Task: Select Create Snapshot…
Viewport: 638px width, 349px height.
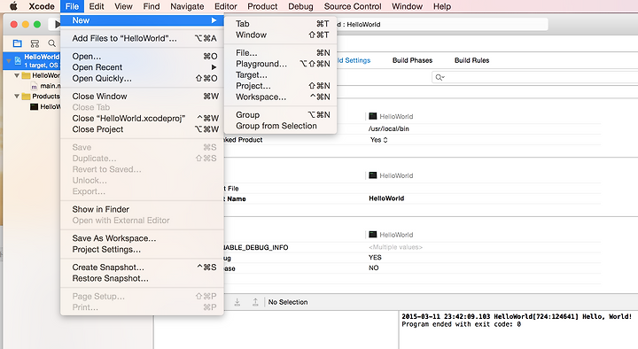Action: (x=142, y=267)
